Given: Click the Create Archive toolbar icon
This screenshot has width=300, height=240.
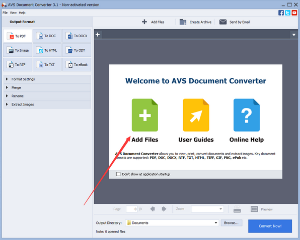Looking at the screenshot, I should pos(183,22).
